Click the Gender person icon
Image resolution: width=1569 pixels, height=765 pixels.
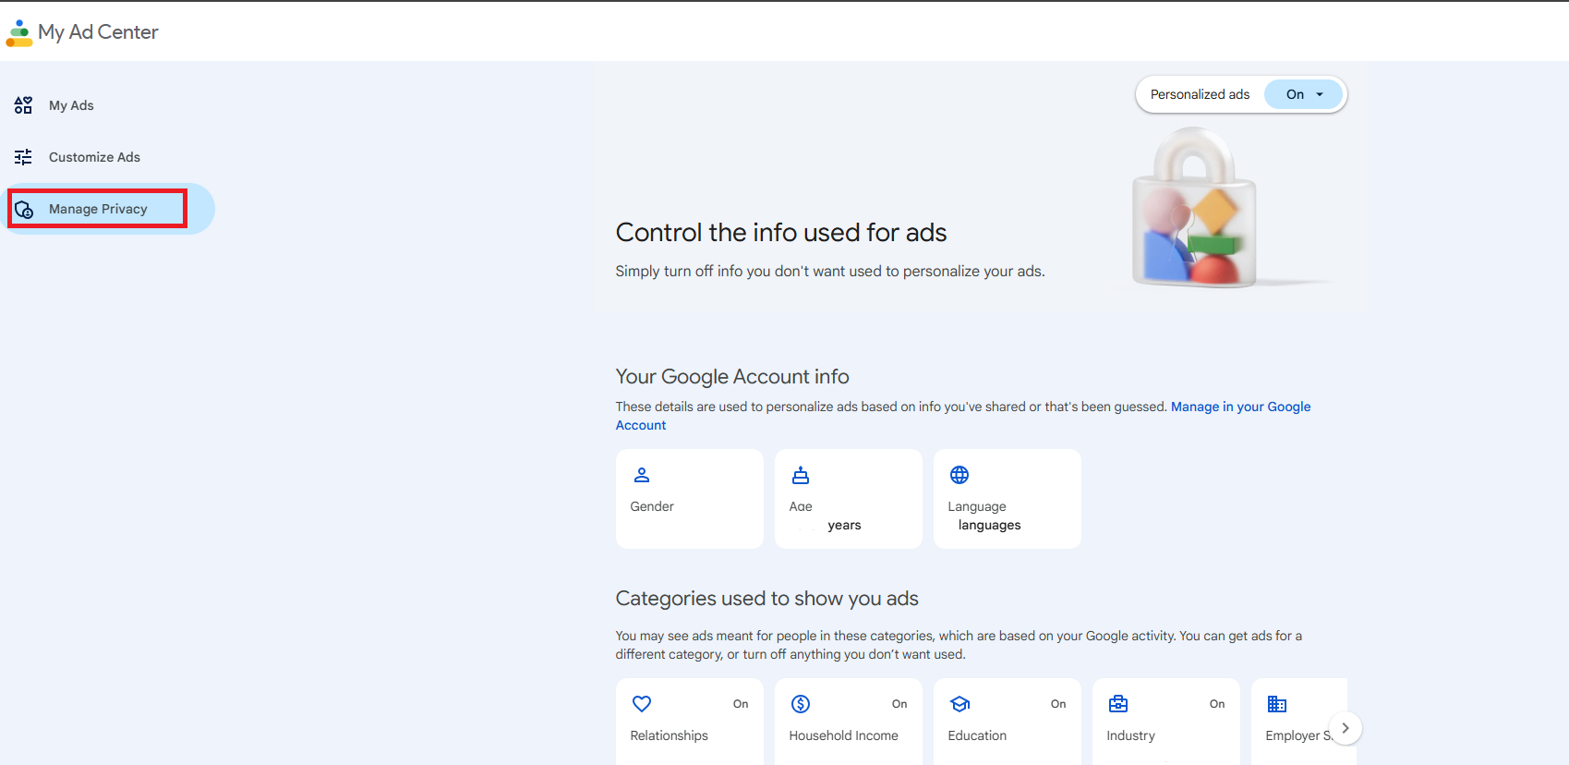click(x=642, y=475)
